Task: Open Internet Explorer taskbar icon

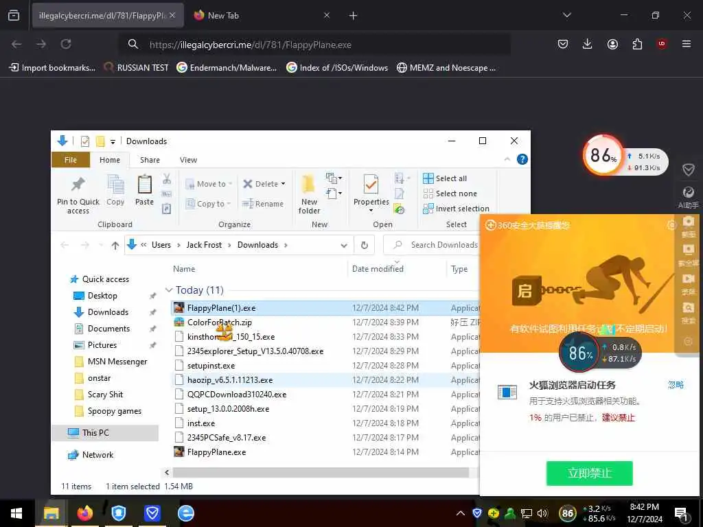Action: click(185, 513)
